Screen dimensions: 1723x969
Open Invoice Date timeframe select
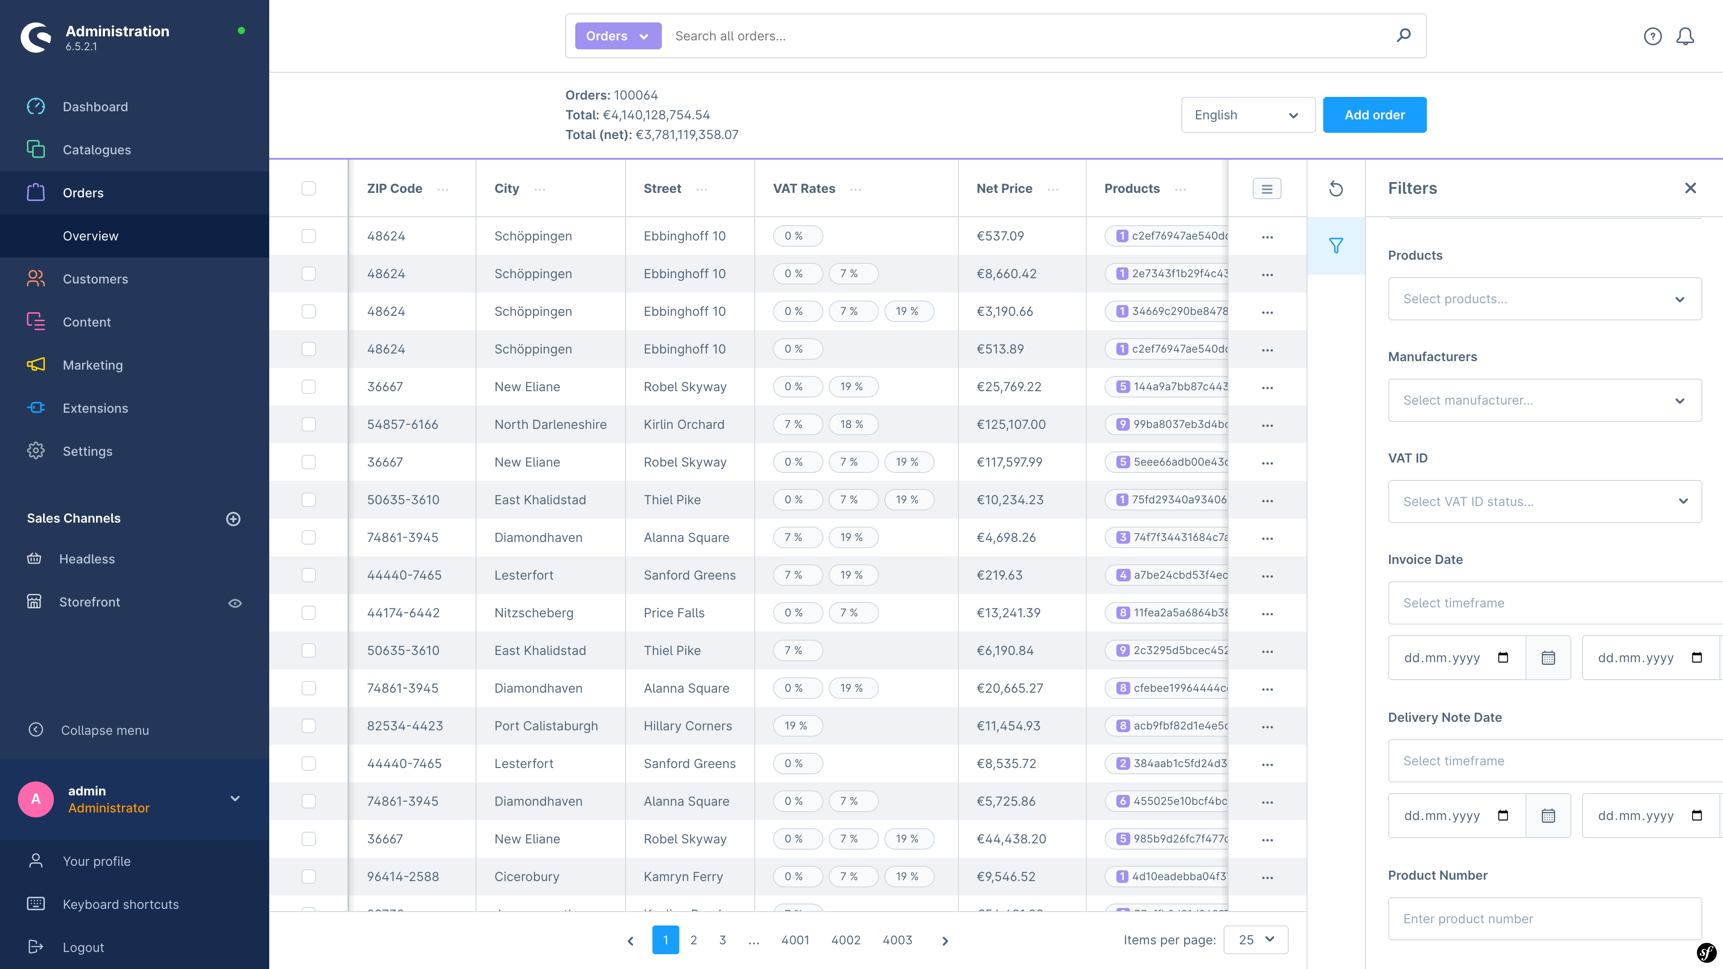coord(1555,603)
